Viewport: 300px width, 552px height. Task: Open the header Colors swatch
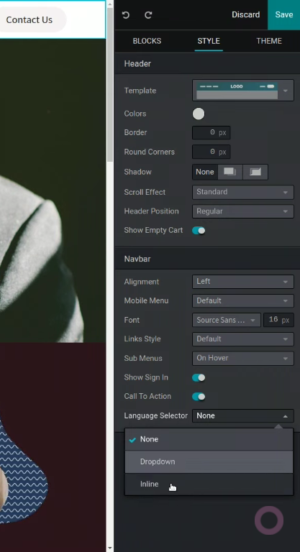pos(199,114)
